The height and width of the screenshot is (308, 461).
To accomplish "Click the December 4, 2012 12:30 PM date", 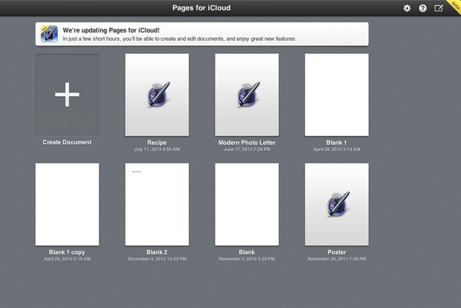I will click(157, 259).
